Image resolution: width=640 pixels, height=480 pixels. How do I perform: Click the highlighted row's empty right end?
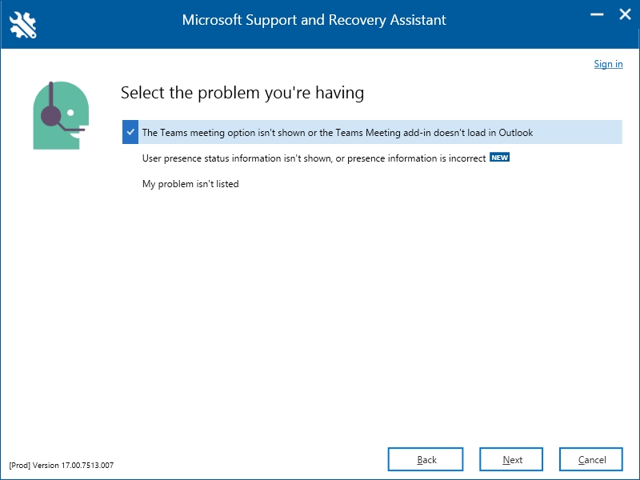point(584,133)
